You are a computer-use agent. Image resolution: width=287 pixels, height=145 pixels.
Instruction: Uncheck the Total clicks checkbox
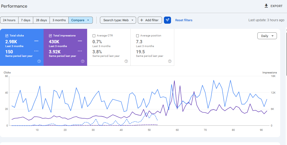7,36
